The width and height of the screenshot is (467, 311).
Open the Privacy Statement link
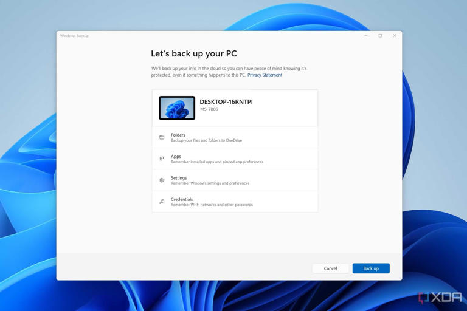pos(265,75)
